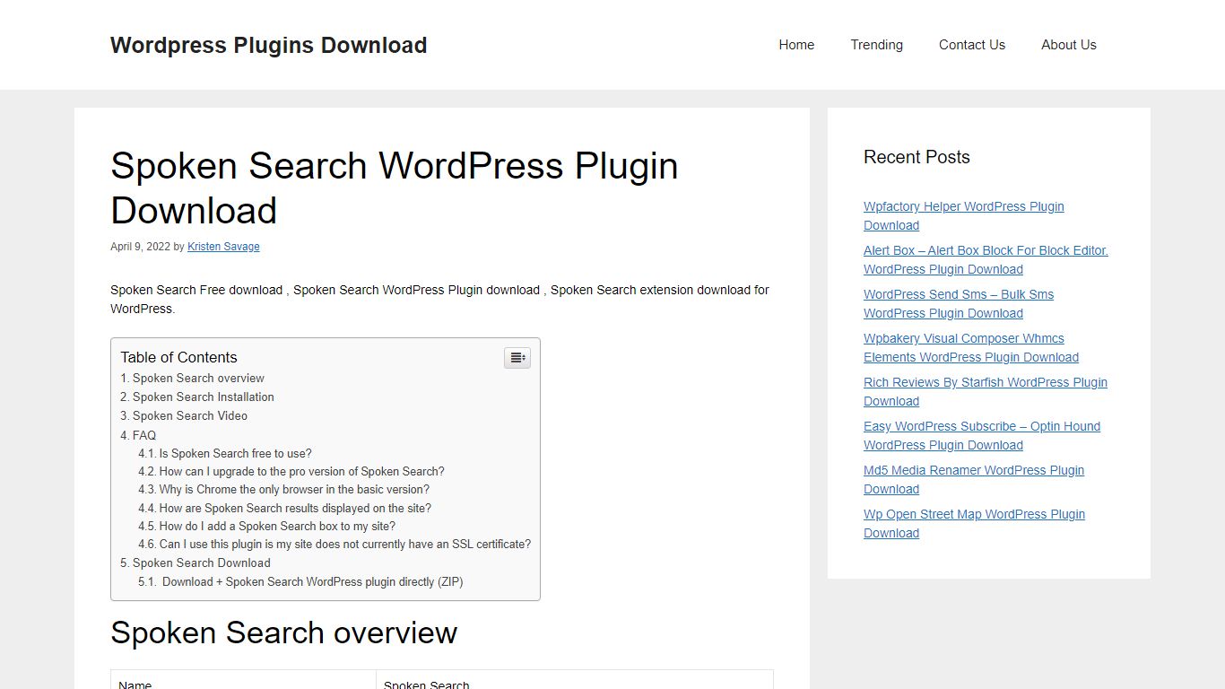Open 'Why is Chrome the only browser' entry
The width and height of the screenshot is (1225, 689).
click(x=283, y=490)
